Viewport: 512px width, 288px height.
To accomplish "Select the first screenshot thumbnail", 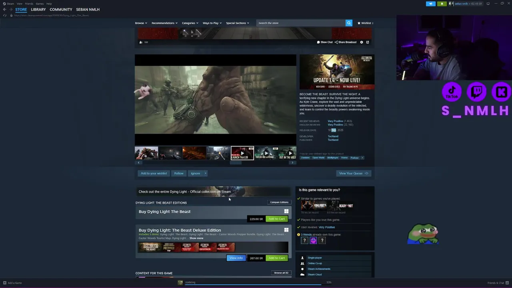I will (146, 153).
